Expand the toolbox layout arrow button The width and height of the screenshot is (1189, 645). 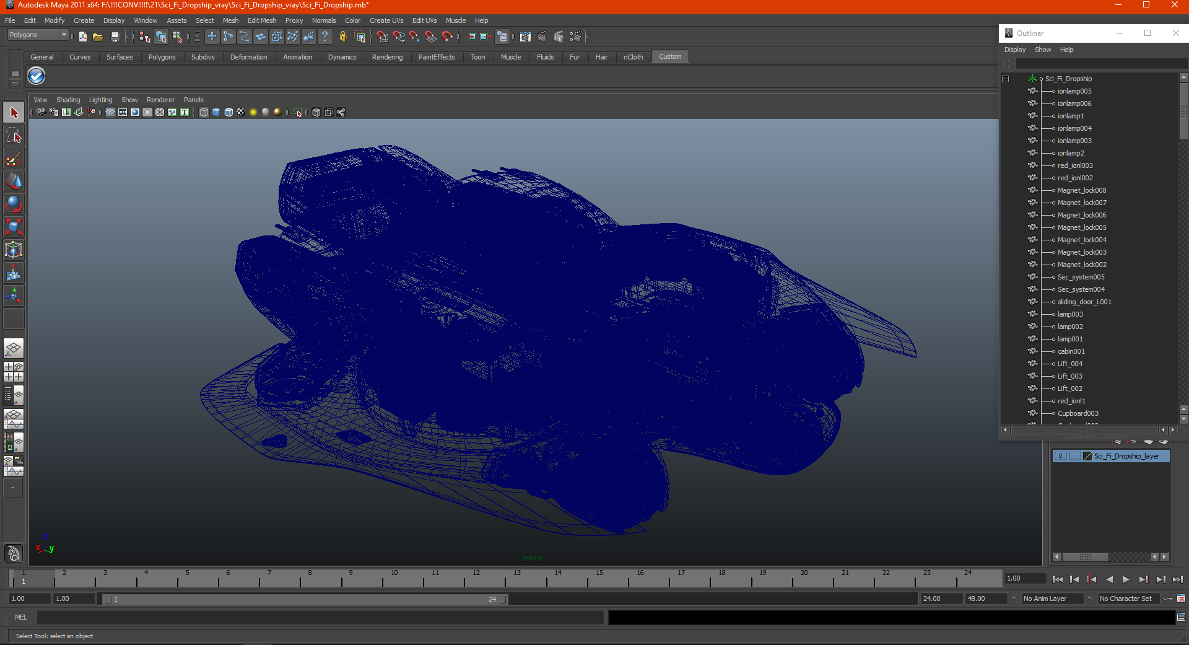(x=13, y=488)
